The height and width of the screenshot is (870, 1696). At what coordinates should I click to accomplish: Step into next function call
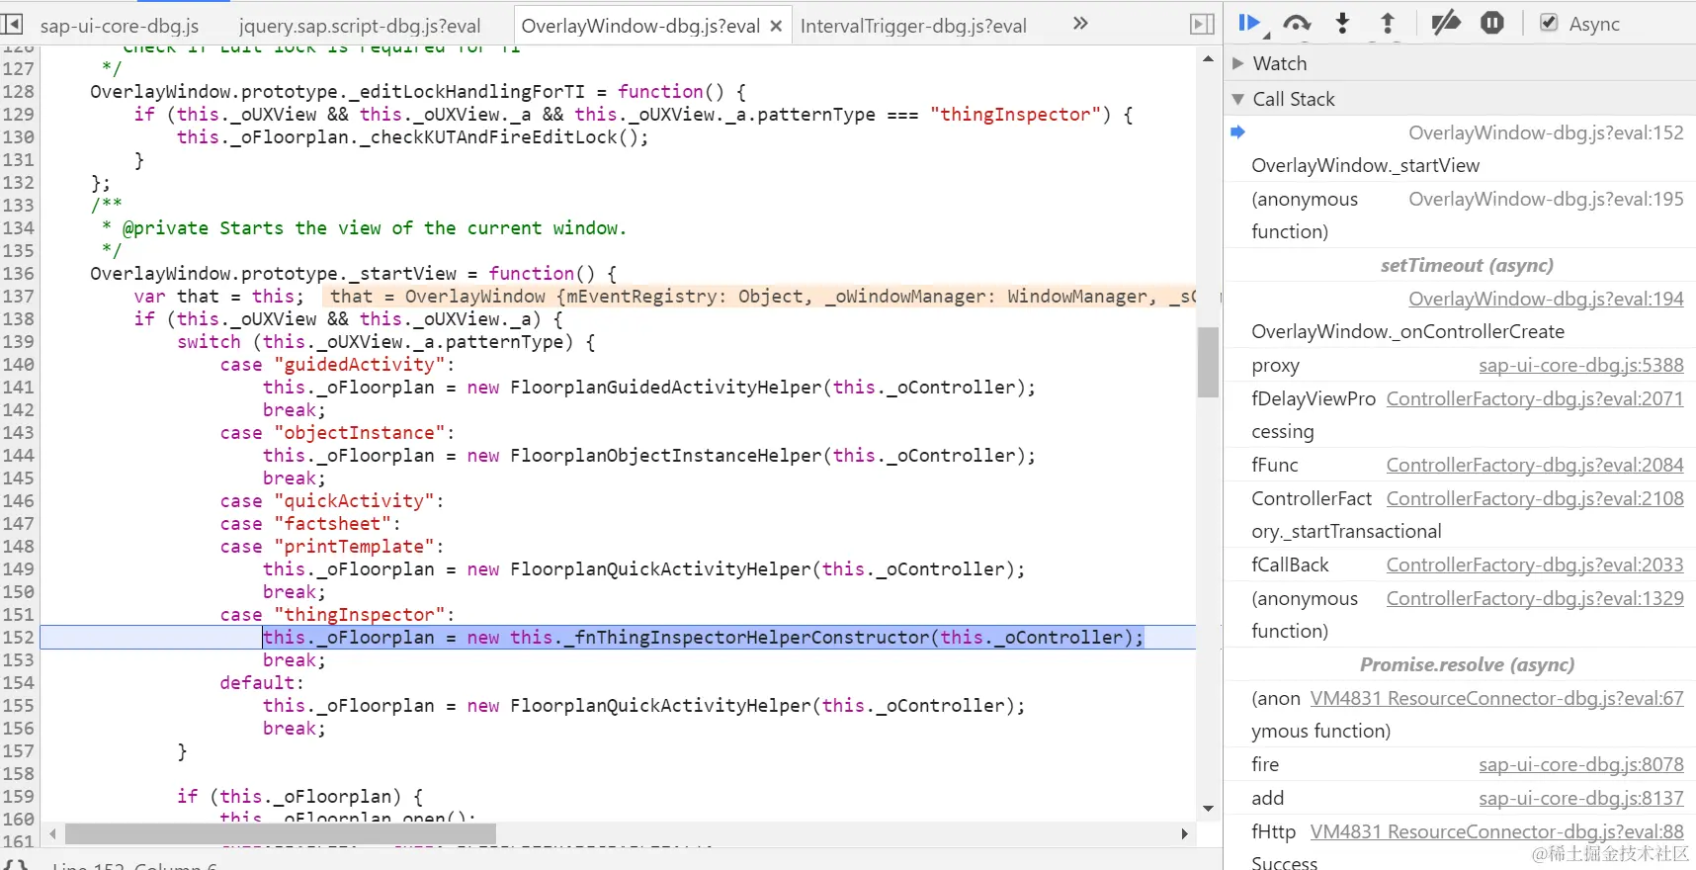pyautogui.click(x=1342, y=23)
